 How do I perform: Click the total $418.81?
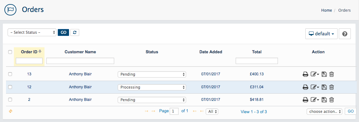257,100
